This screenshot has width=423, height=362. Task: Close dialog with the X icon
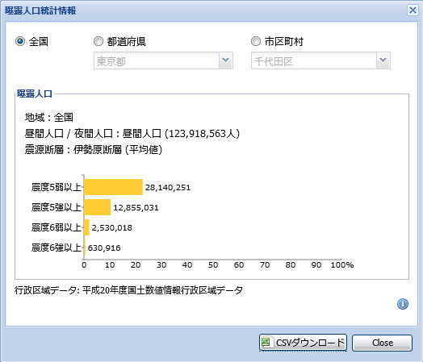point(413,10)
